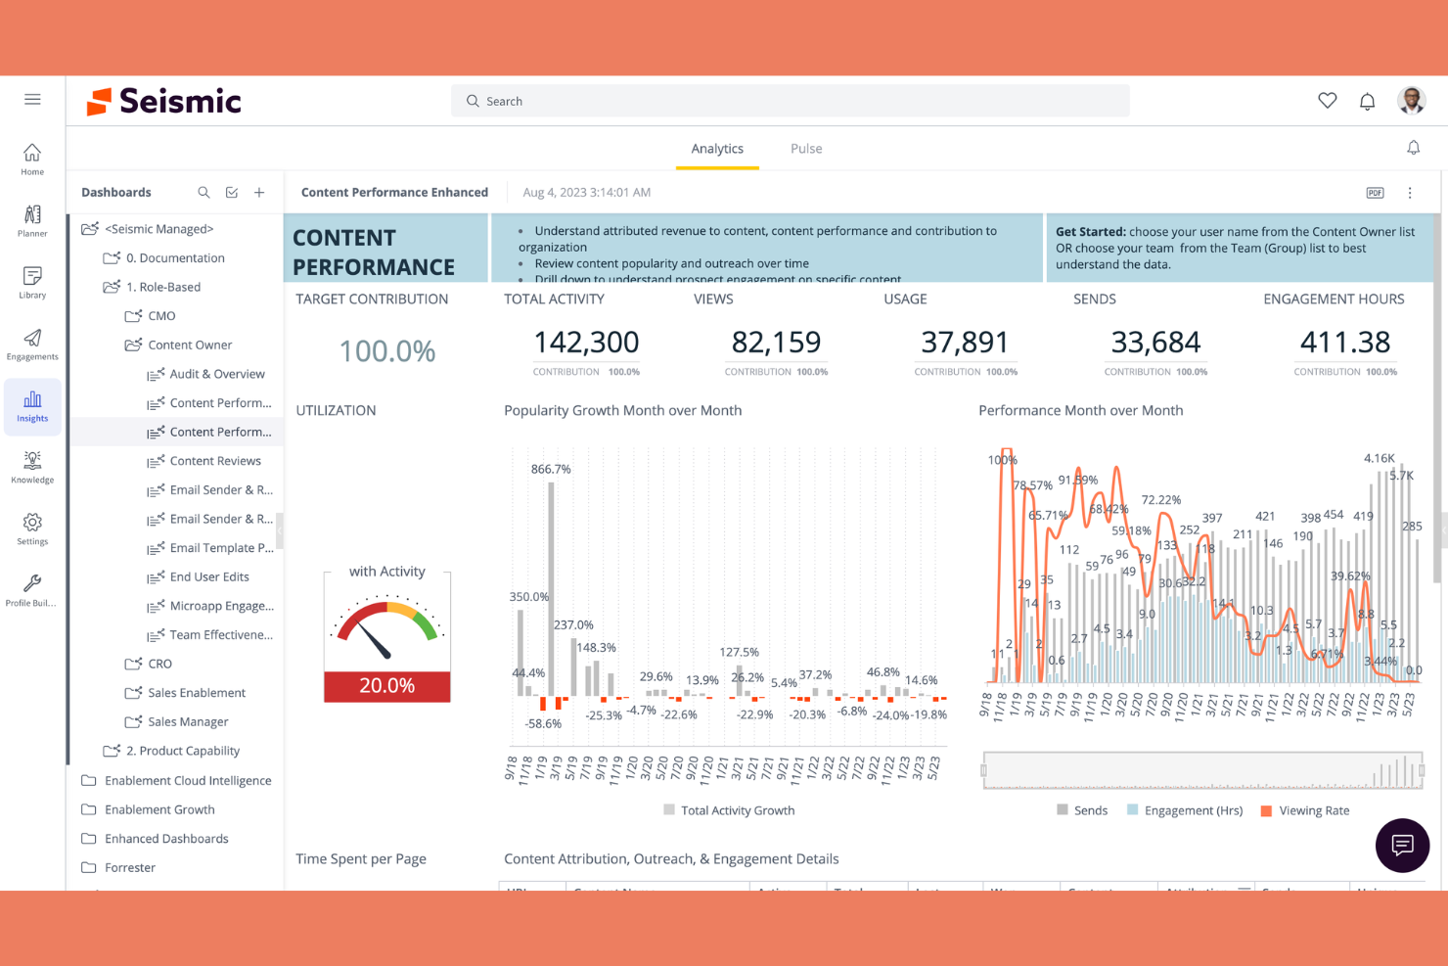Collapse the Content Owner folder
This screenshot has height=966, width=1448.
pyautogui.click(x=179, y=345)
